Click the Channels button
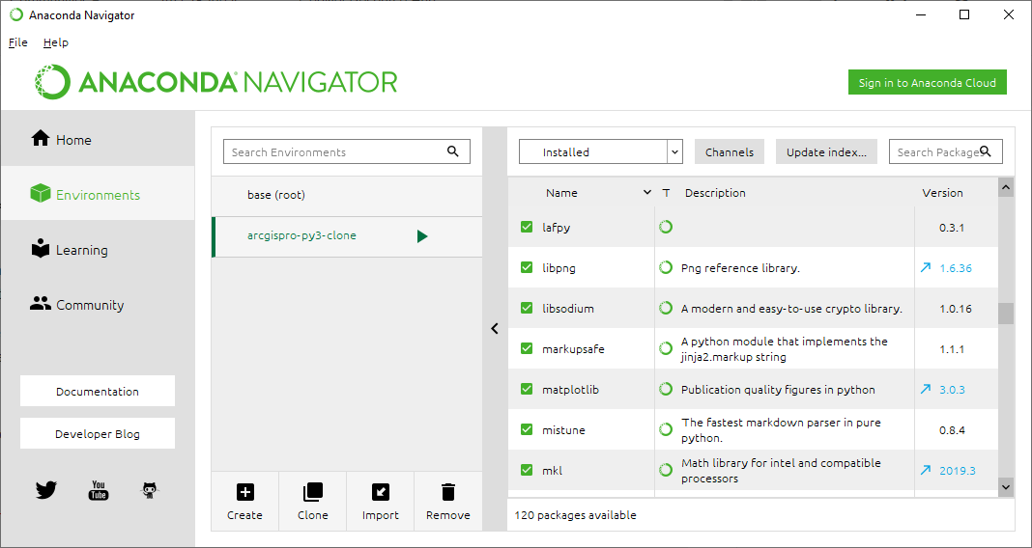 [x=730, y=151]
